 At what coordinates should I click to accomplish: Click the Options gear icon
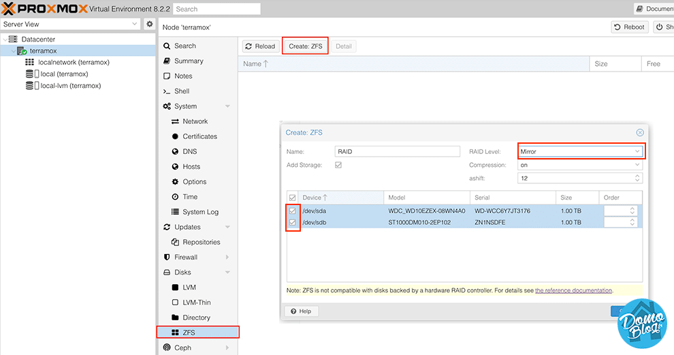(x=175, y=181)
